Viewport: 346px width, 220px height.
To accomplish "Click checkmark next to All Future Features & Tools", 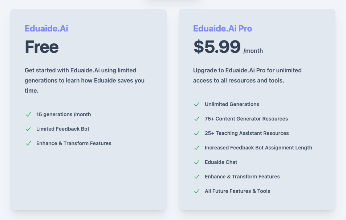I will coord(196,191).
